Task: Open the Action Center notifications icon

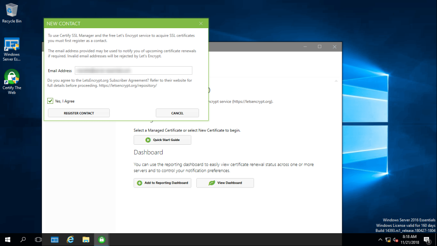Action: [427, 240]
